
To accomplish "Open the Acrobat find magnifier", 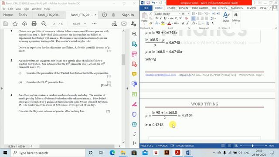I will [x=44, y=24].
